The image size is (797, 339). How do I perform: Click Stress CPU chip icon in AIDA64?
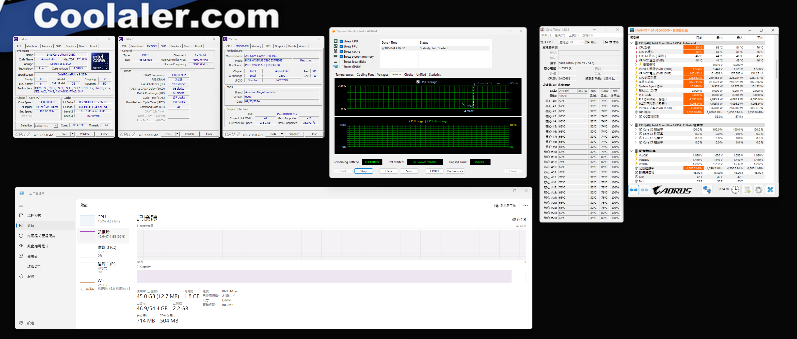coord(335,41)
